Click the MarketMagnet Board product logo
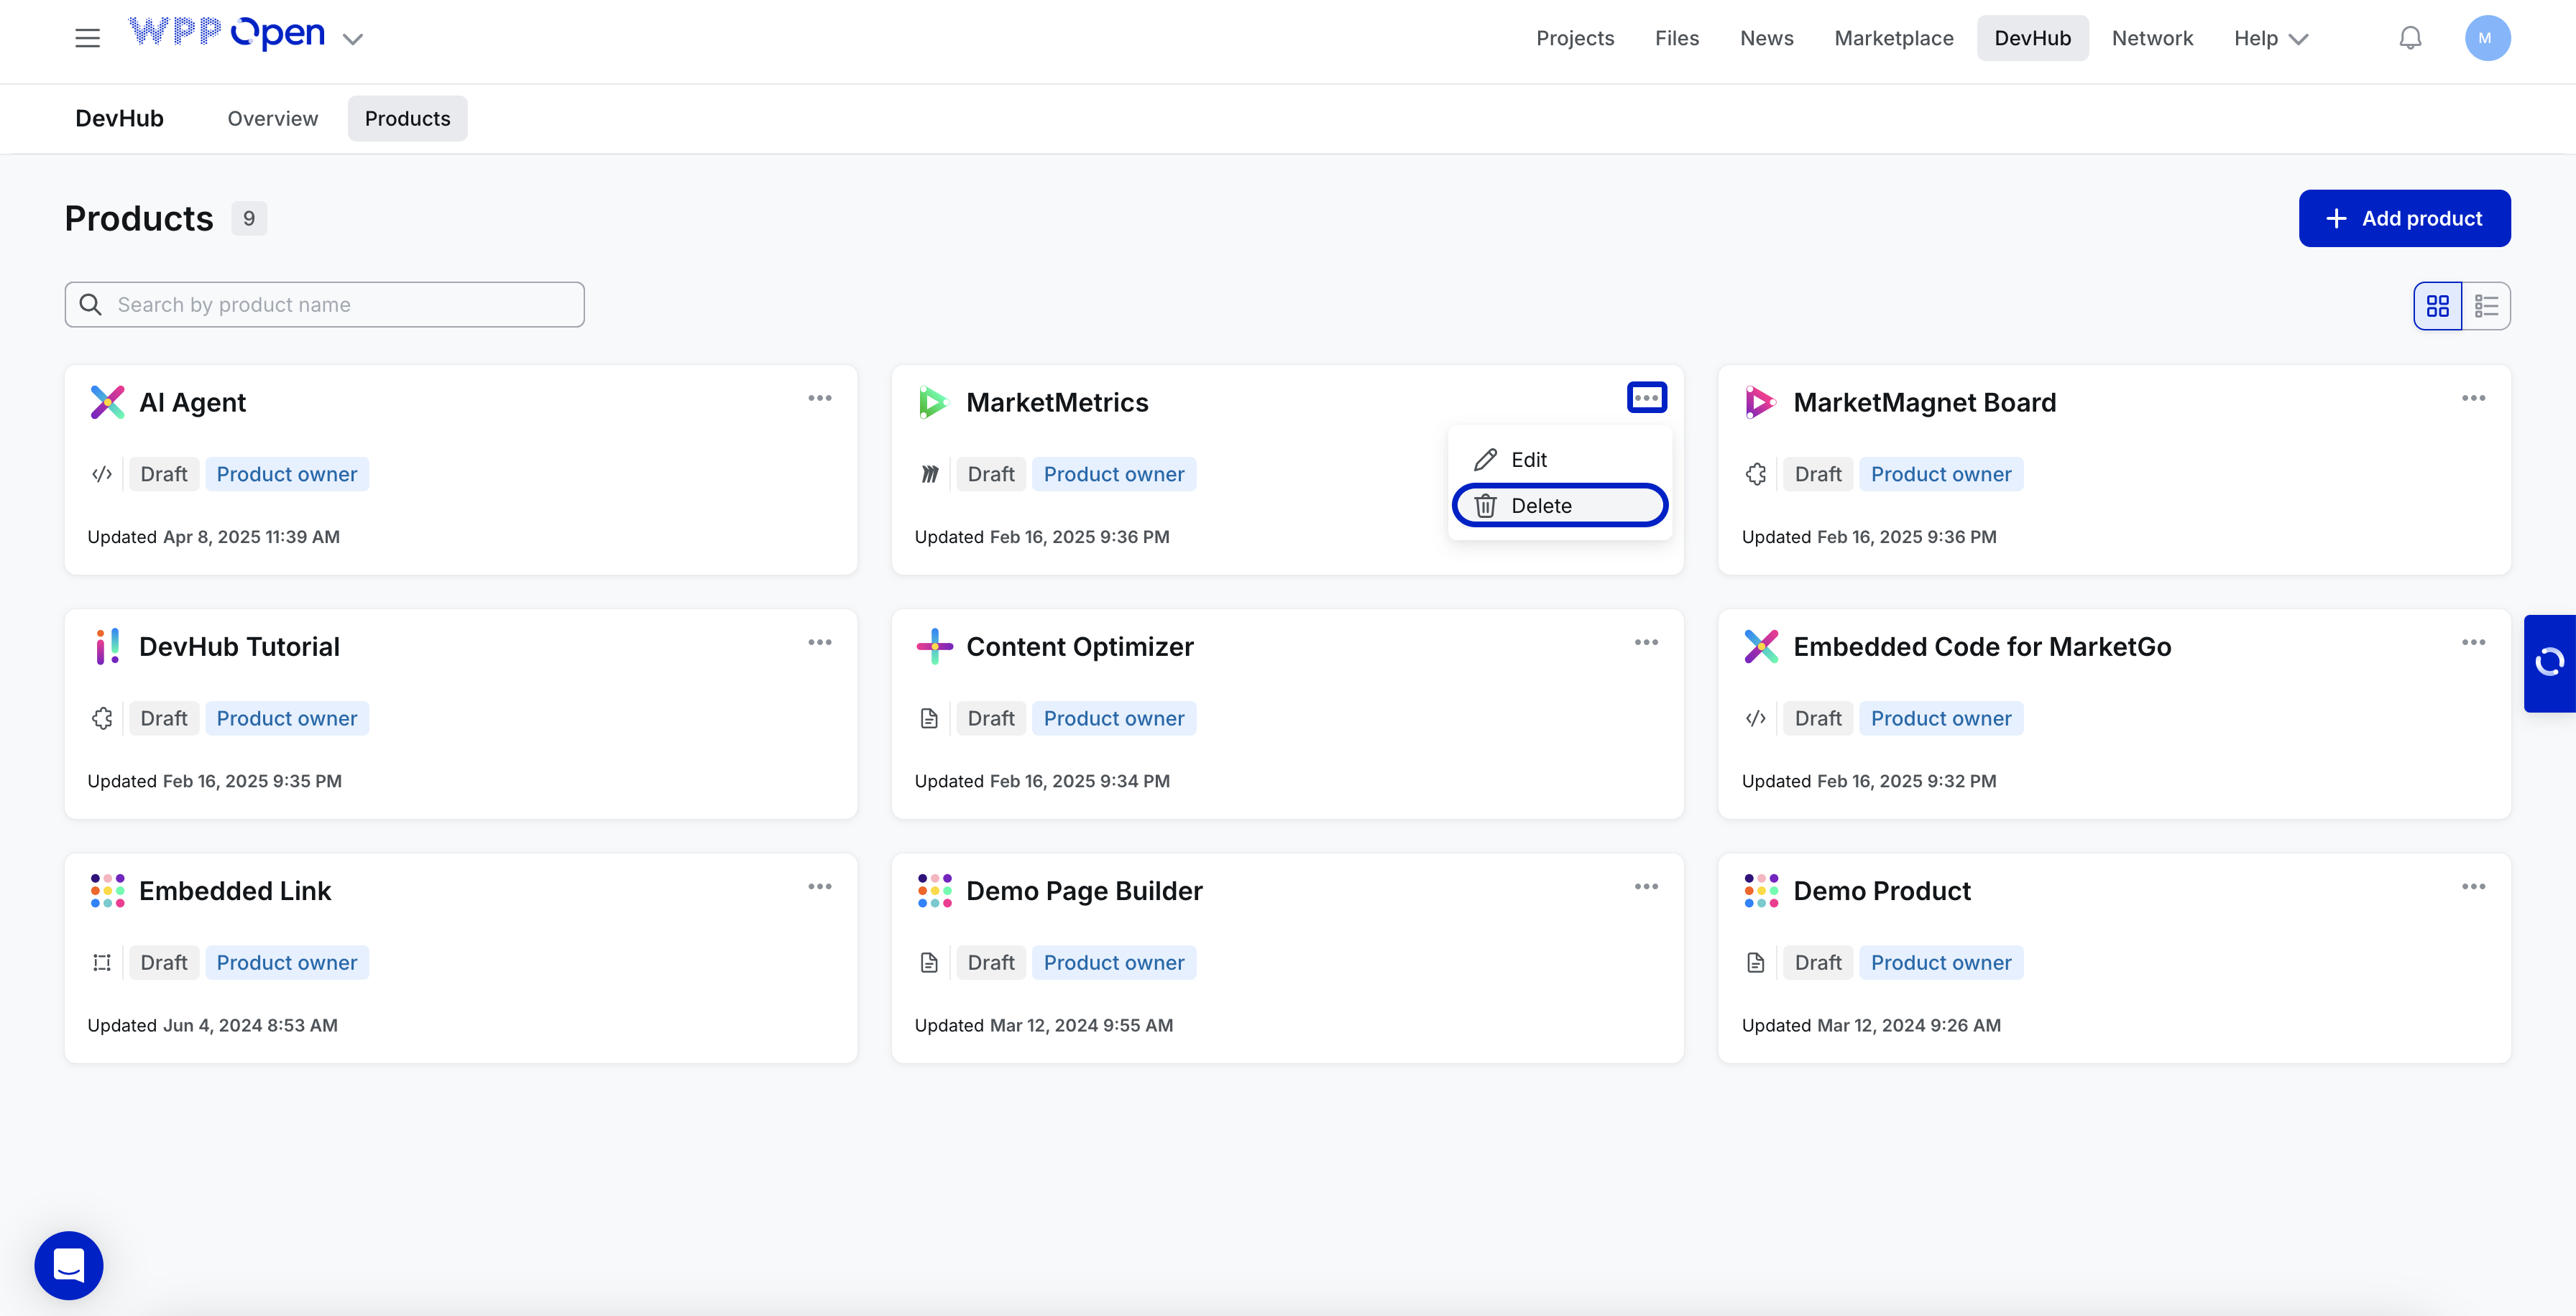Image resolution: width=2576 pixels, height=1316 pixels. point(1759,402)
